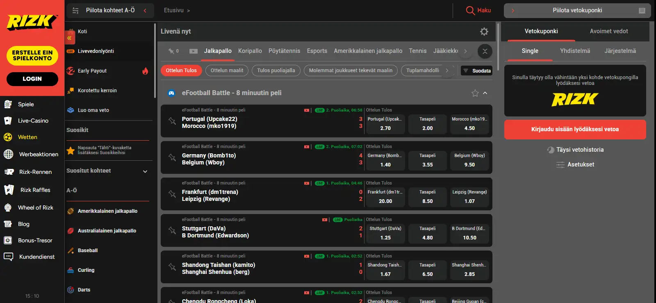The image size is (656, 303).
Task: Select Amerikkalainen jalkapallo in A-Ö list
Action: (107, 211)
